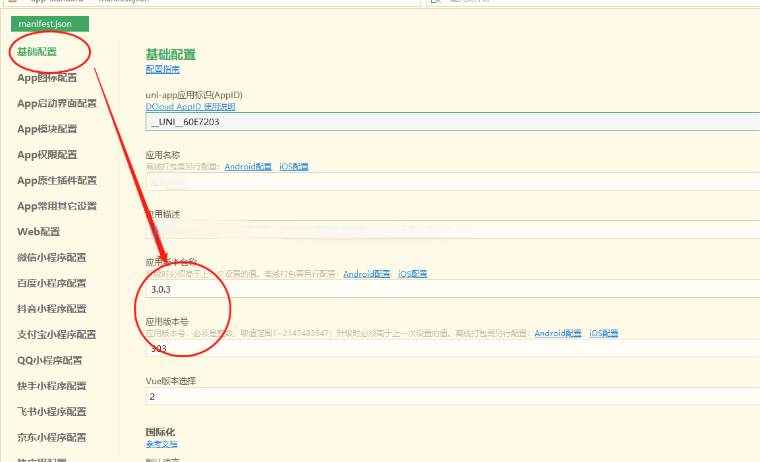Select 支付宝小程序配置 in the sidebar
The height and width of the screenshot is (462, 760).
point(57,335)
